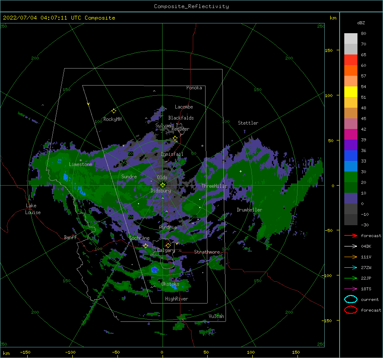Click the HighRiver city label

point(177,299)
